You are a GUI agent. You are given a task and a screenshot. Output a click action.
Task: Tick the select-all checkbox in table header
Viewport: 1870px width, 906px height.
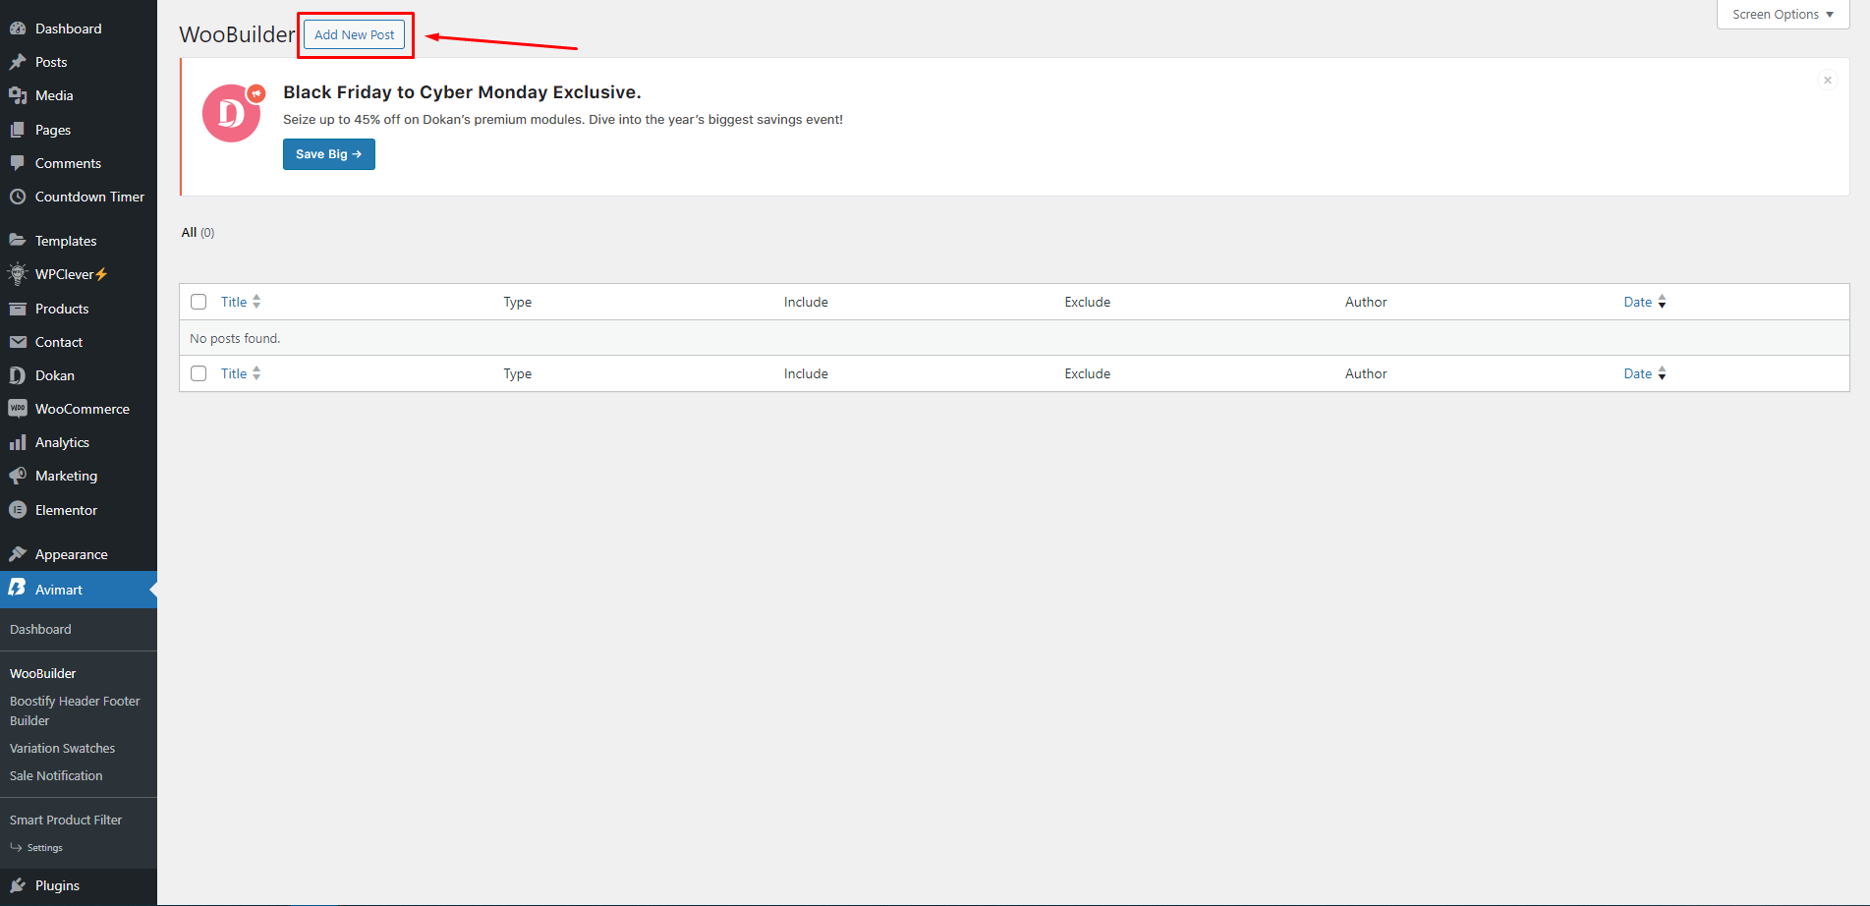pos(198,302)
